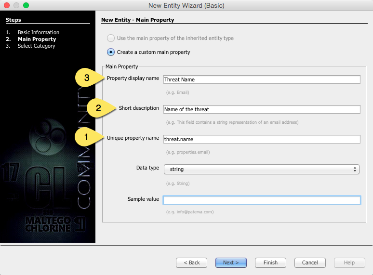The width and height of the screenshot is (373, 275).
Task: Click the 'Unique property name' label
Action: 133,138
